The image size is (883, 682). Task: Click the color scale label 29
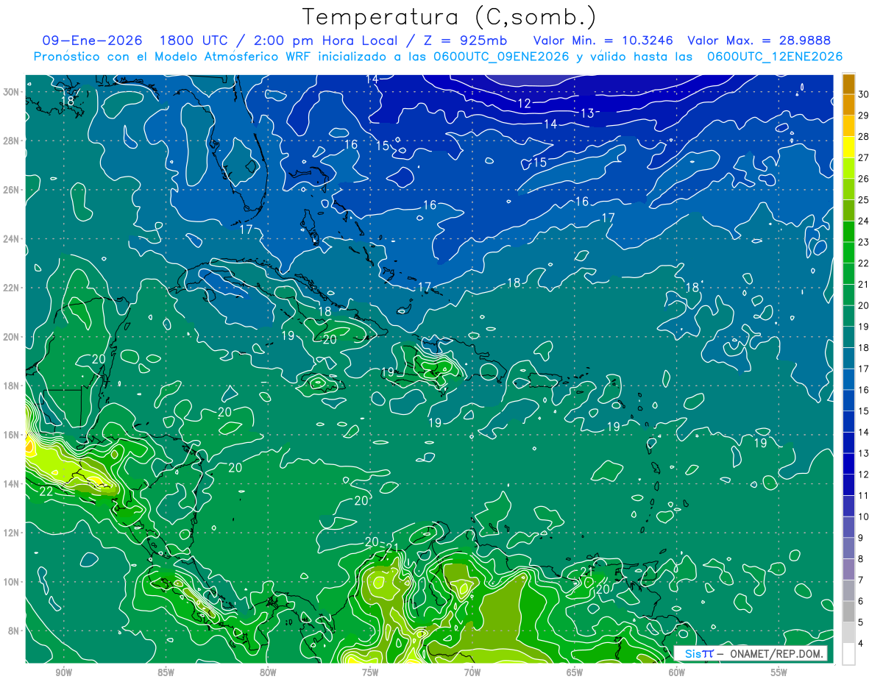864,116
